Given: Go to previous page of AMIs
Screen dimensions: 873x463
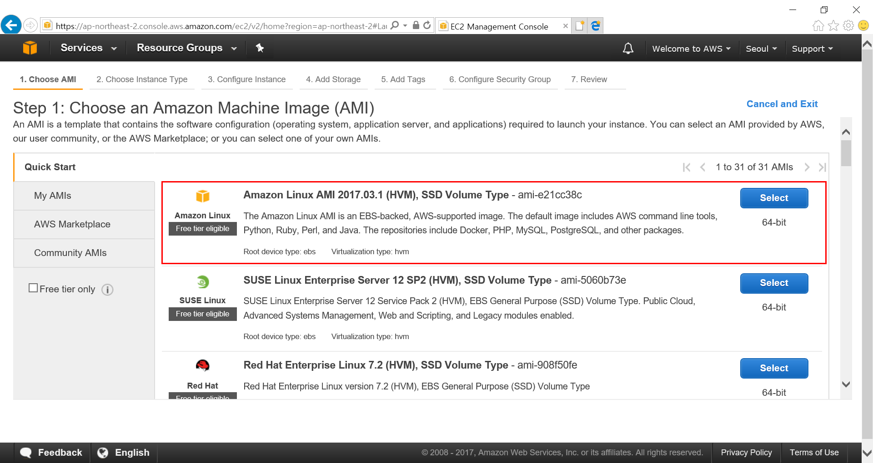Looking at the screenshot, I should pos(702,167).
